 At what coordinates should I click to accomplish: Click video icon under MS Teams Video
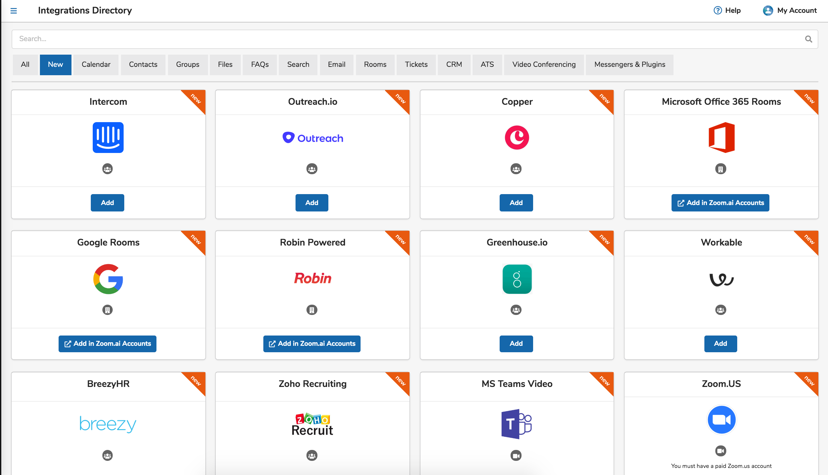coord(516,455)
